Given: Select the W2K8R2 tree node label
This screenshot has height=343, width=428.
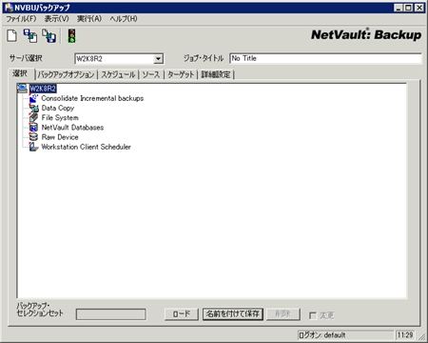Looking at the screenshot, I should coord(43,89).
